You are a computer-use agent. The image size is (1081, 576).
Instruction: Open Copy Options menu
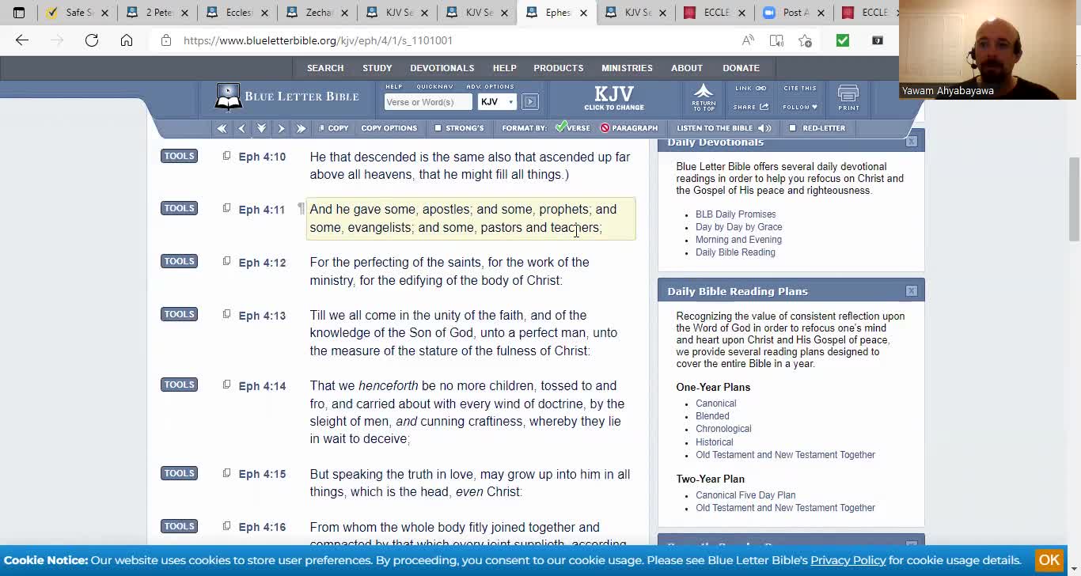coord(389,128)
